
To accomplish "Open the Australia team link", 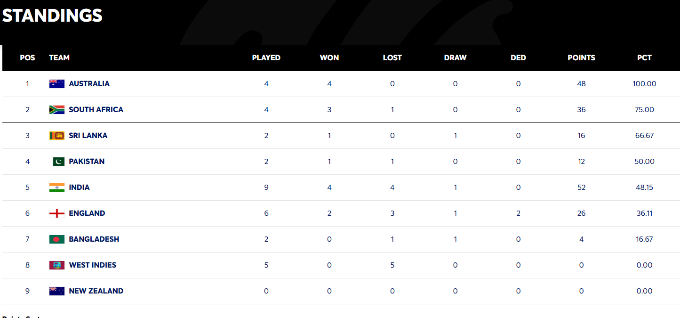I will click(x=89, y=84).
